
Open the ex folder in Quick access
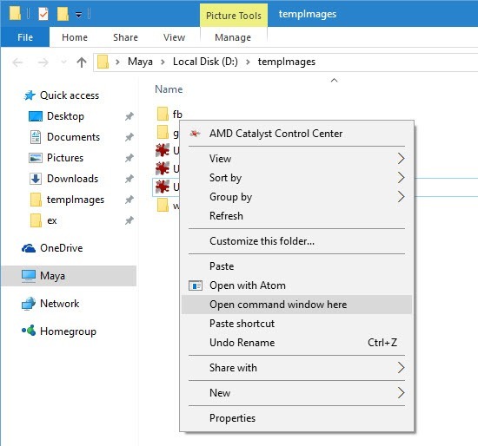[52, 220]
